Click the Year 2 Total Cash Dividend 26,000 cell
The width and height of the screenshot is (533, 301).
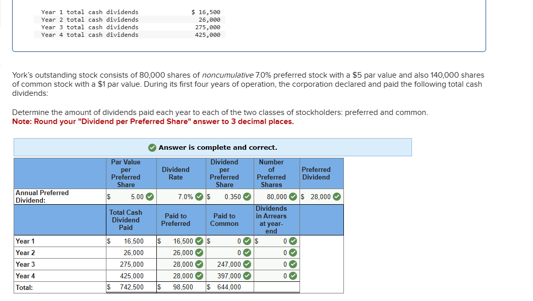coord(130,253)
